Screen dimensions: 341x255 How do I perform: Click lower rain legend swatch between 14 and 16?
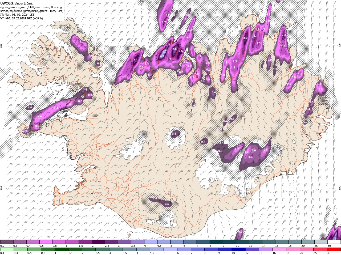[x=266, y=249]
